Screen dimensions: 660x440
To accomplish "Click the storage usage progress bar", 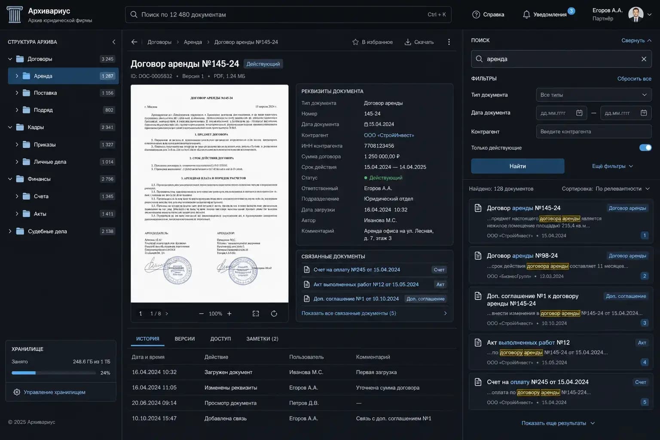I will pyautogui.click(x=54, y=373).
